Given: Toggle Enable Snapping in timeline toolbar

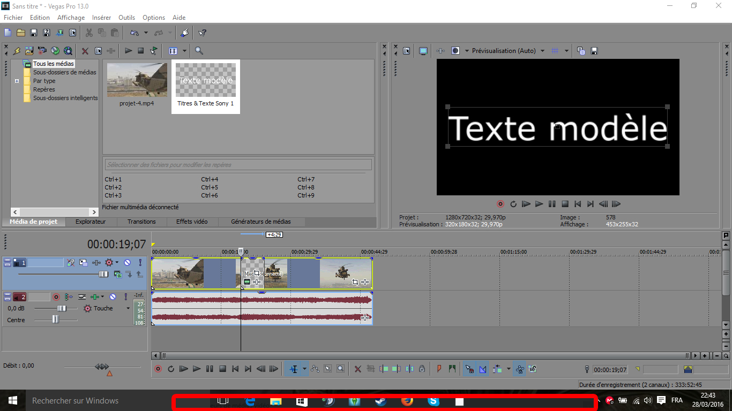Looking at the screenshot, I should tap(469, 369).
